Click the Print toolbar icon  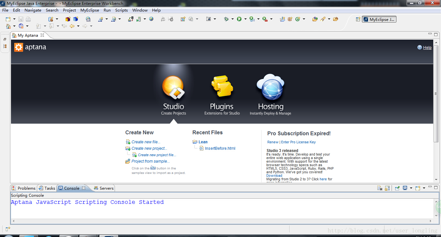coord(28,19)
